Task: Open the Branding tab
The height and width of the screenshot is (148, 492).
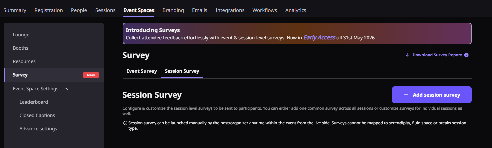Action: coord(173,10)
